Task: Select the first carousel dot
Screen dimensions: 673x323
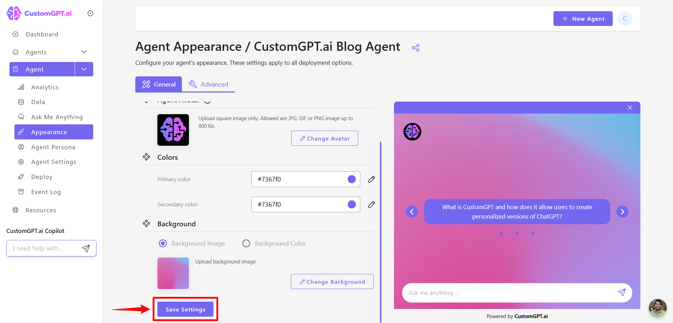Action: click(x=501, y=233)
